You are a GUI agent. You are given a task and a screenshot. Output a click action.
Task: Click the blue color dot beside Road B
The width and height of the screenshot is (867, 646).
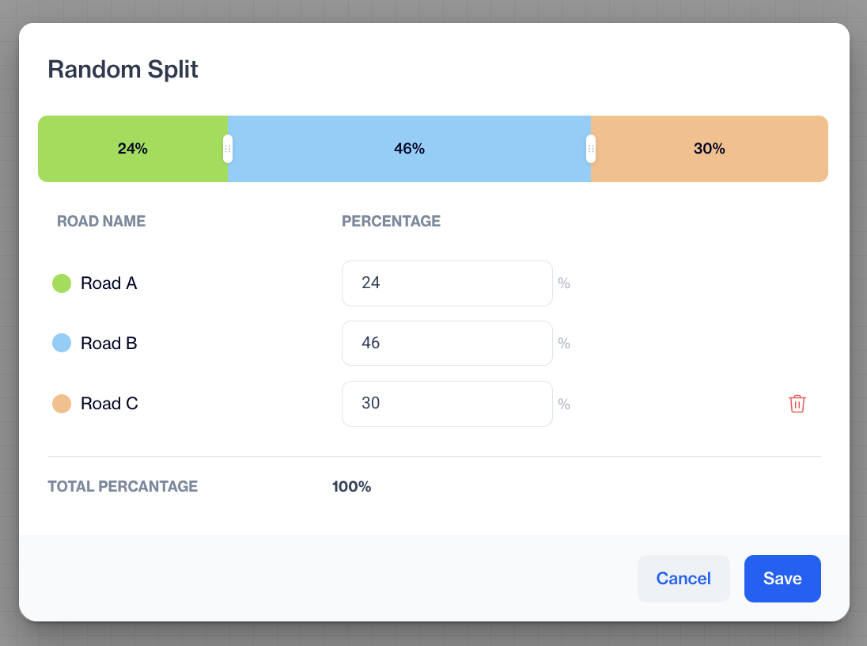click(62, 344)
